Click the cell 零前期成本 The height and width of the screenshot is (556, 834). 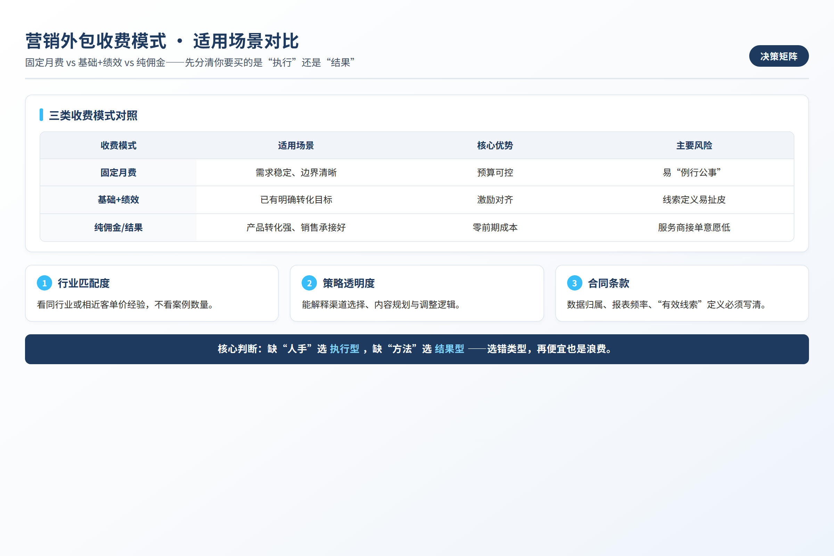[x=495, y=227]
